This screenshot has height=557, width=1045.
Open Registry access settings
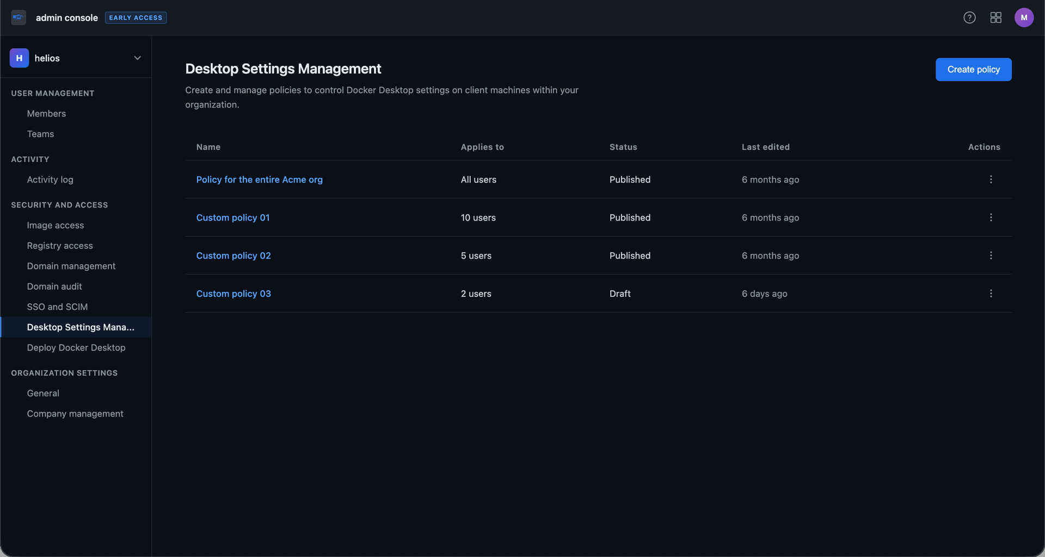point(60,246)
